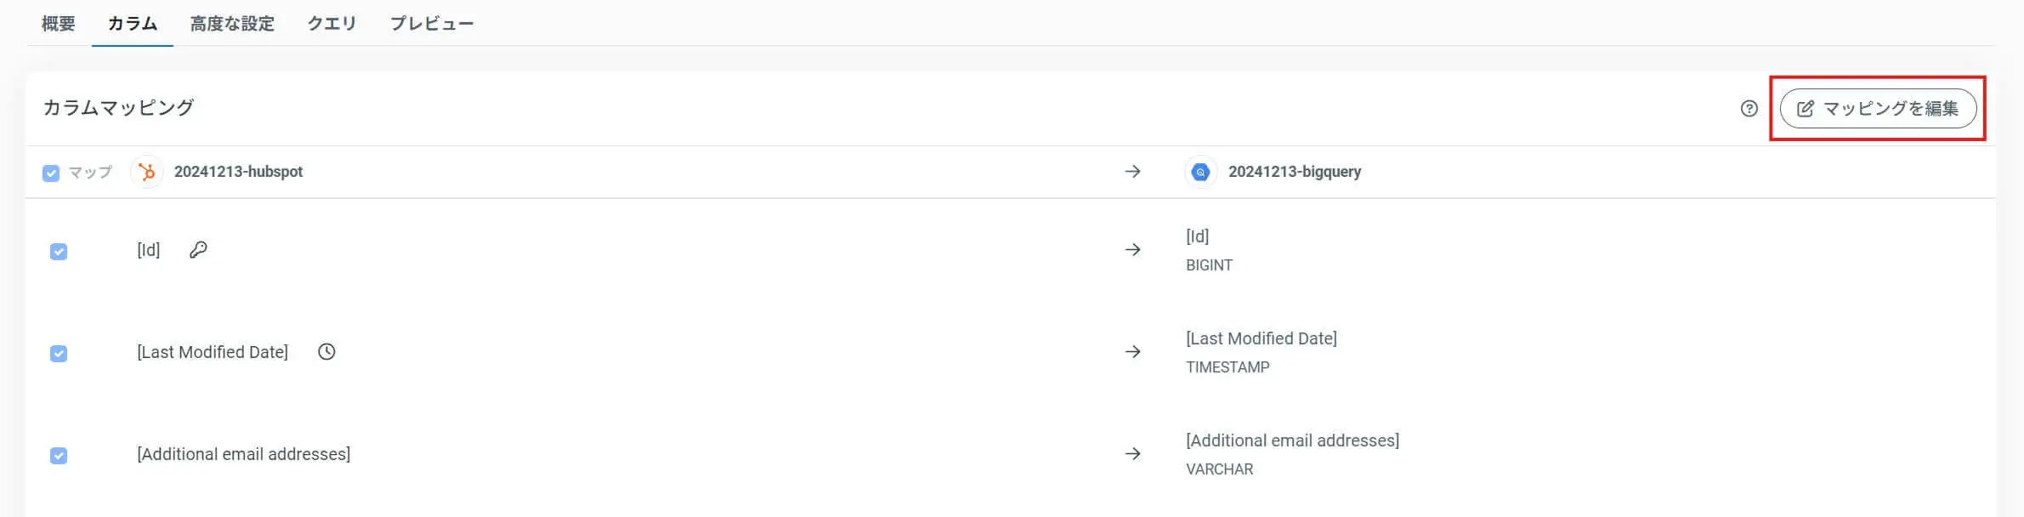Click the arrow in the [Id] row
Viewport: 2024px width, 517px height.
(x=1132, y=250)
